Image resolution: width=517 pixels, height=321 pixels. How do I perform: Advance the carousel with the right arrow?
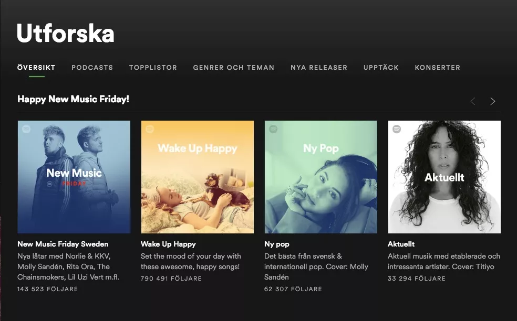click(493, 101)
